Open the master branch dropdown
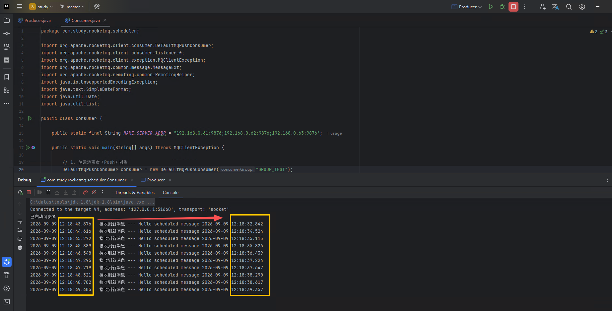 coord(72,7)
